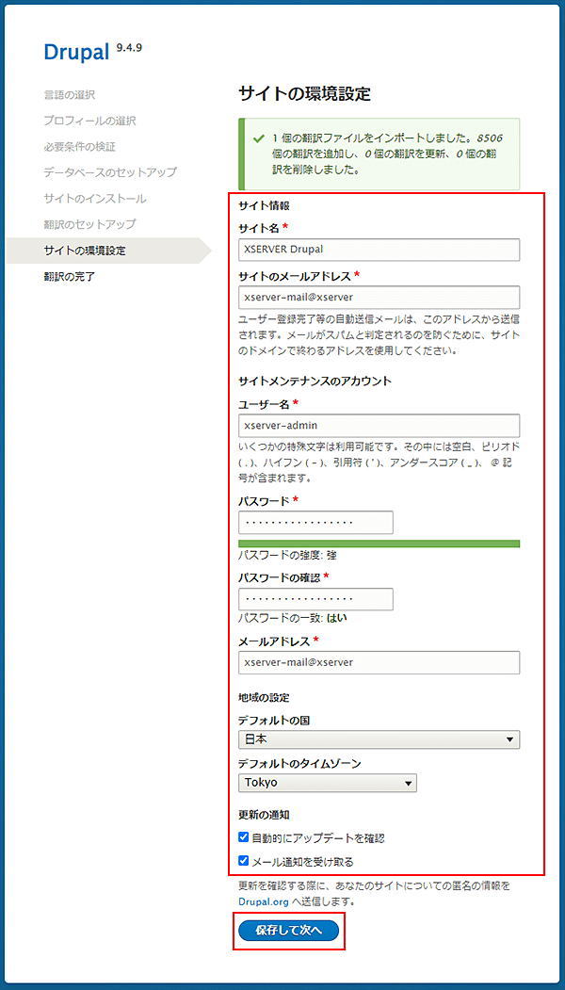Click the Drupal logo text

pos(77,53)
